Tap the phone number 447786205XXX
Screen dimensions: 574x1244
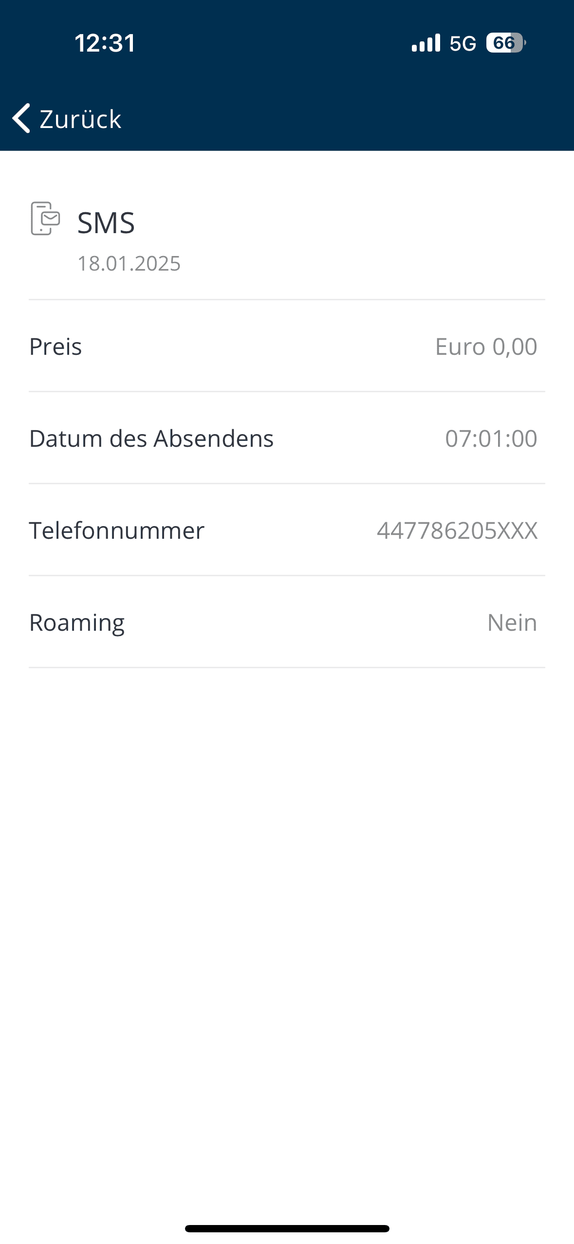457,531
